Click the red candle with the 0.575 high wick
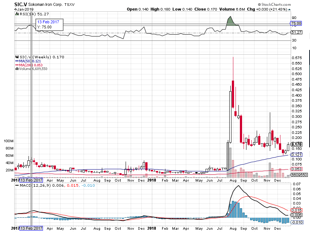This screenshot has width=310, height=233. pyautogui.click(x=233, y=94)
